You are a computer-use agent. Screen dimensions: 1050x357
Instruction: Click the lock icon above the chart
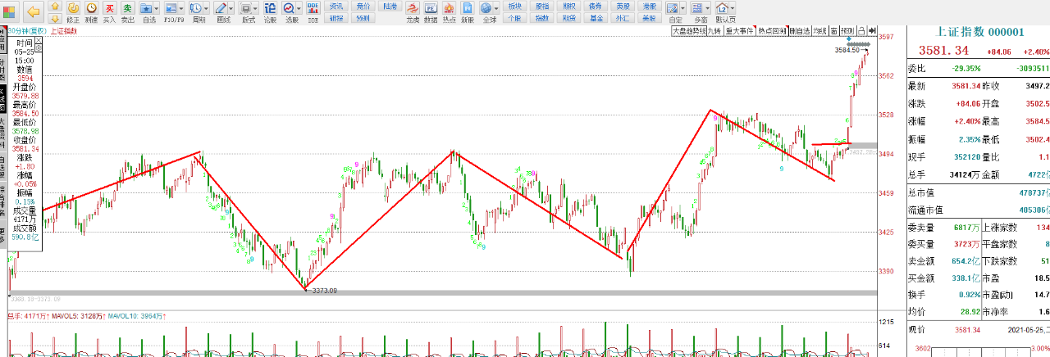coord(860,31)
